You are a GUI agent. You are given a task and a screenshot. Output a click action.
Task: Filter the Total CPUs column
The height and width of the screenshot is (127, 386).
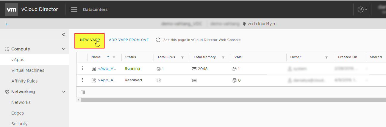click(x=182, y=57)
